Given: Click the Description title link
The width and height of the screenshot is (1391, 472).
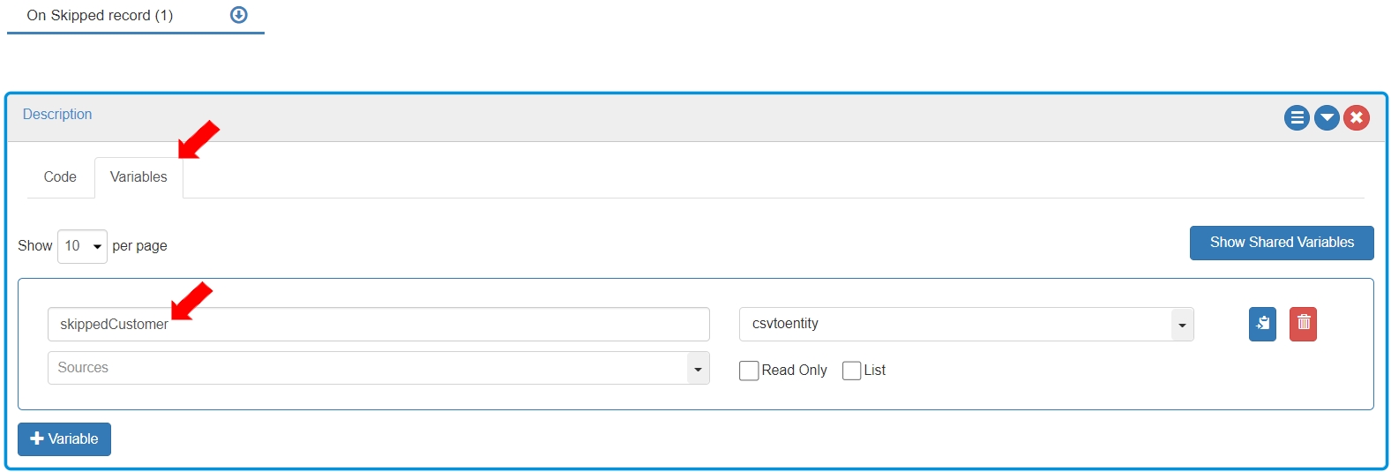Looking at the screenshot, I should (57, 114).
